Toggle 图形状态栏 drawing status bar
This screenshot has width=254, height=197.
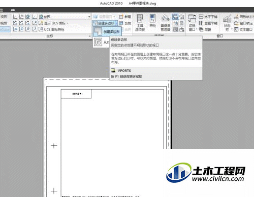point(244,17)
